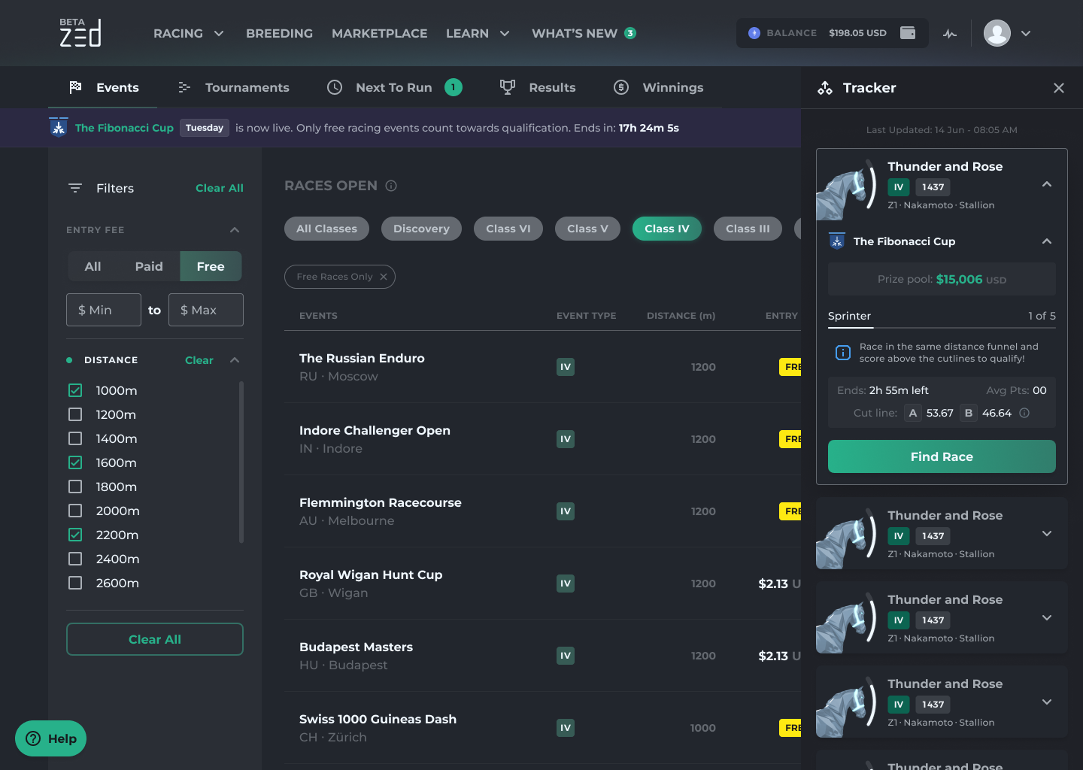The image size is (1083, 770).
Task: Click the Races Open info icon
Action: click(x=391, y=186)
